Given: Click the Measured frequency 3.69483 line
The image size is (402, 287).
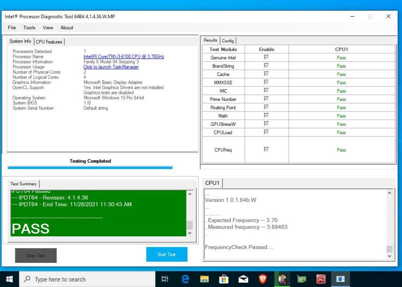Looking at the screenshot, I should (246, 227).
